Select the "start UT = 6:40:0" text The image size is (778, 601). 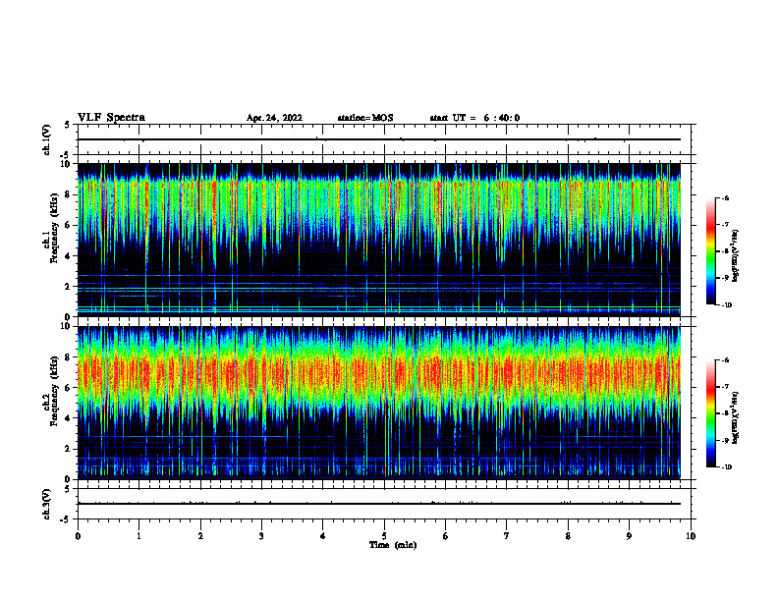click(x=474, y=118)
